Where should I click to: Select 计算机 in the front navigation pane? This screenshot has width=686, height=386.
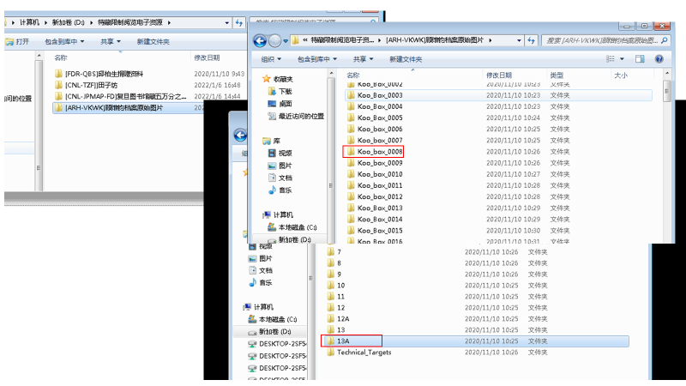pyautogui.click(x=278, y=215)
